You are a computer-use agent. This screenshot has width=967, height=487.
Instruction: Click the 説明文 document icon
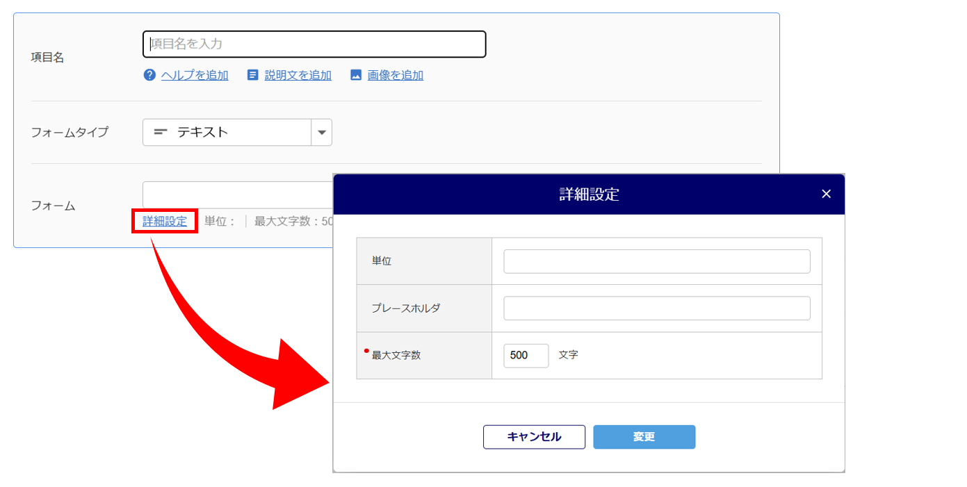(x=253, y=75)
